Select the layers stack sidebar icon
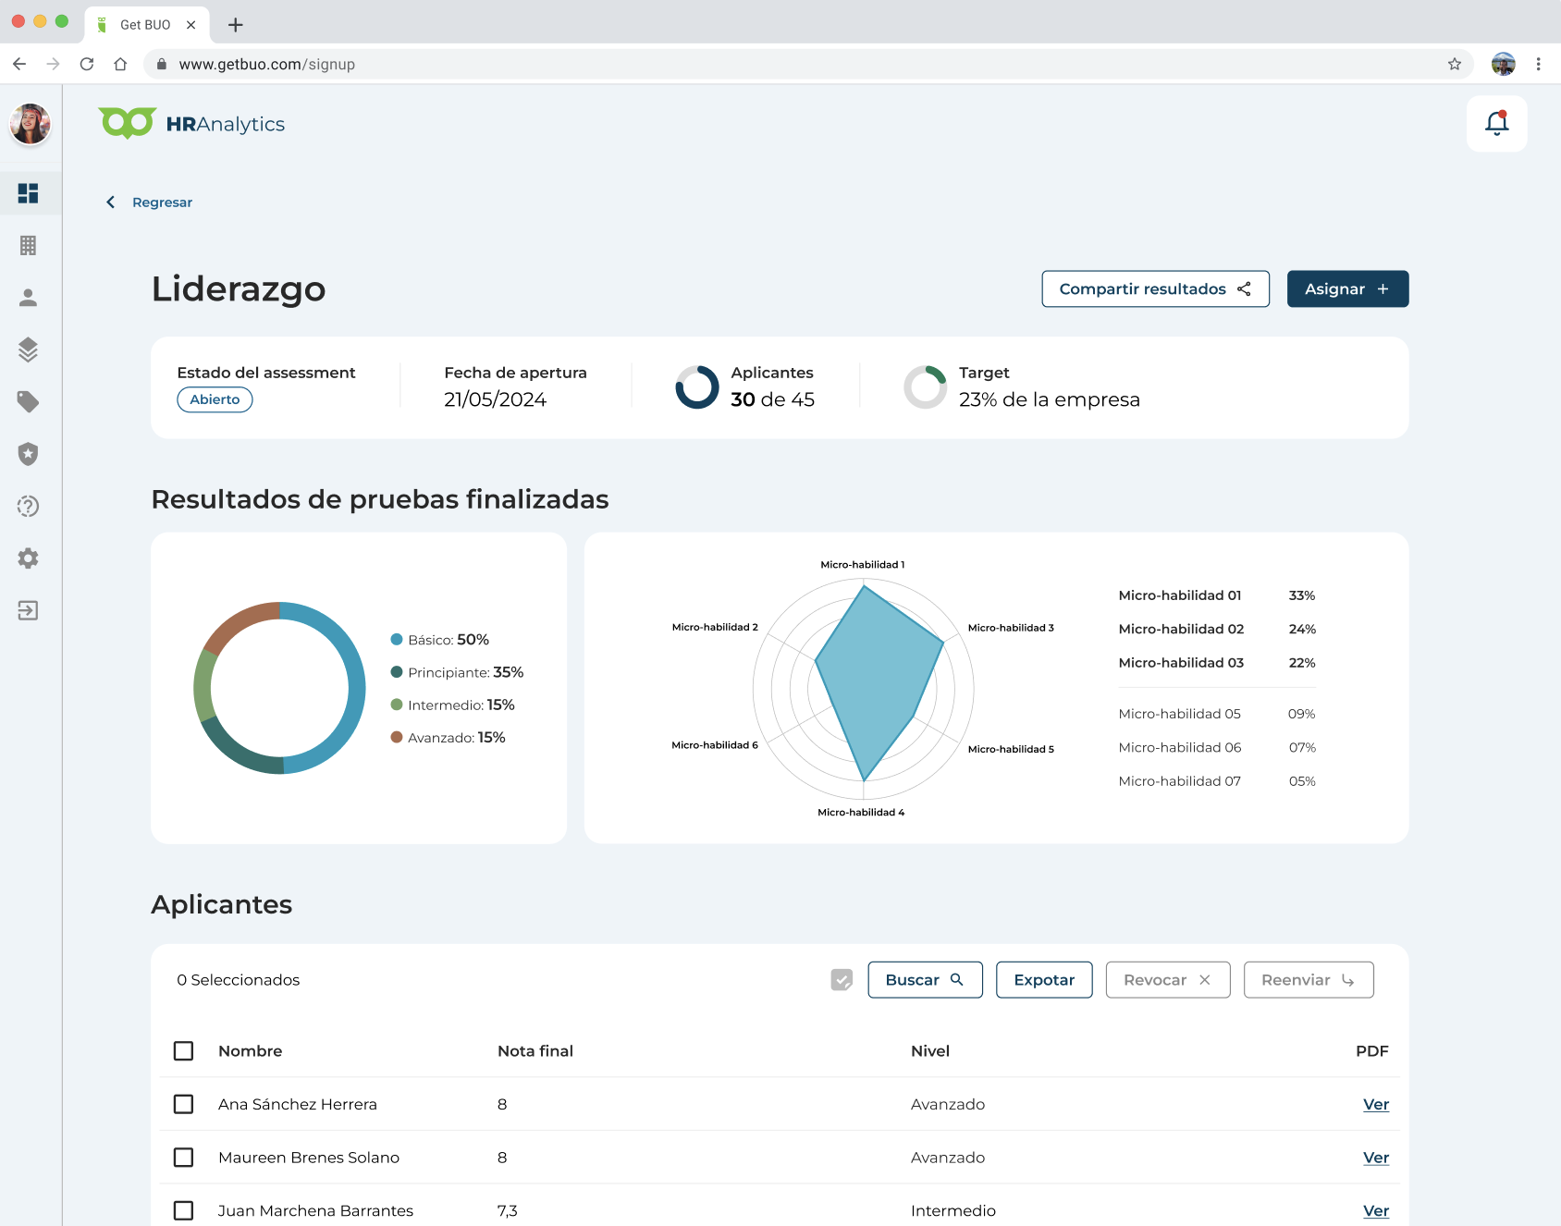Screen dimensions: 1561x1226 click(29, 349)
